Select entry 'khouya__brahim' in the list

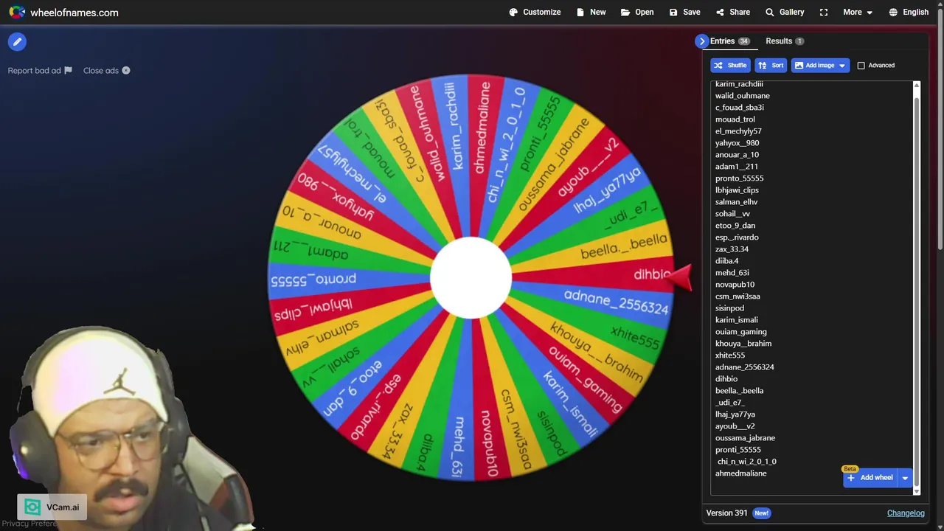pyautogui.click(x=743, y=344)
